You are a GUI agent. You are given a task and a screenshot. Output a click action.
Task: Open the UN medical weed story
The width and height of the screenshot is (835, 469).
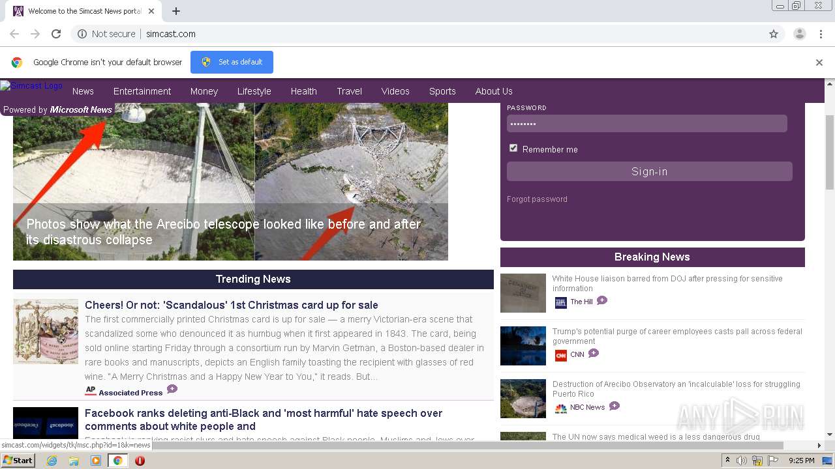(x=656, y=437)
